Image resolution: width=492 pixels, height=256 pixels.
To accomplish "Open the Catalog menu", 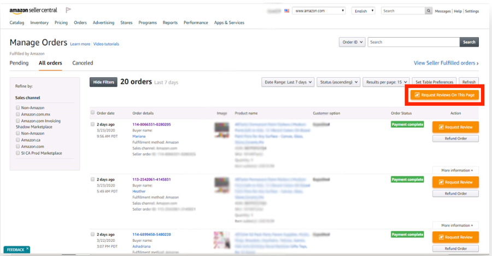I will coord(17,22).
